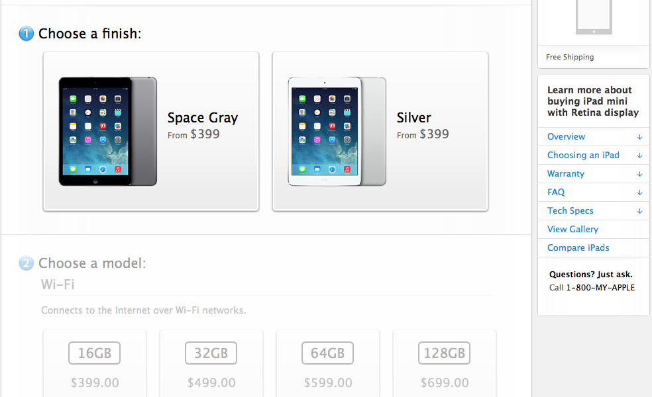
Task: Open the Warranty section link
Action: [565, 174]
